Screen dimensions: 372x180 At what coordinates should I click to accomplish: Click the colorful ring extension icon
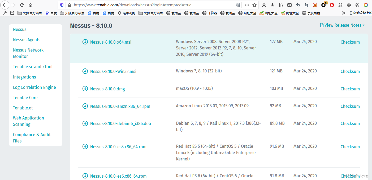[x=366, y=5]
